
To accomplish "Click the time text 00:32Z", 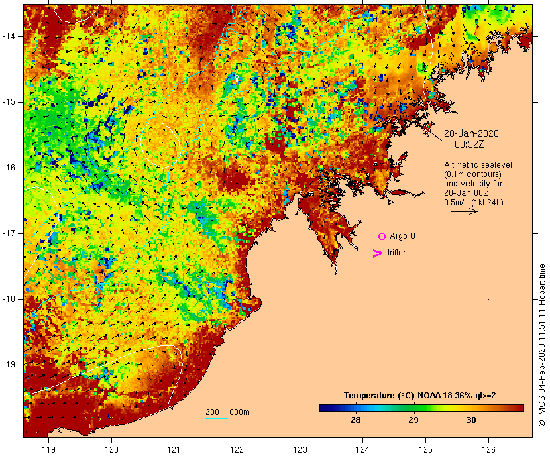I will [x=469, y=144].
